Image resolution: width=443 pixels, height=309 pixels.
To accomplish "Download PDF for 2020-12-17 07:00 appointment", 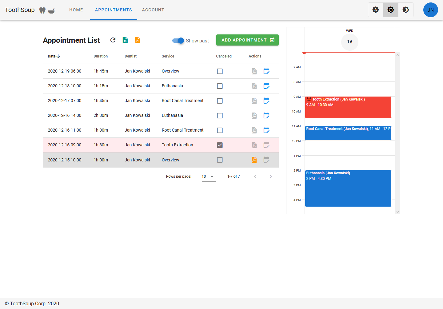I will [254, 101].
